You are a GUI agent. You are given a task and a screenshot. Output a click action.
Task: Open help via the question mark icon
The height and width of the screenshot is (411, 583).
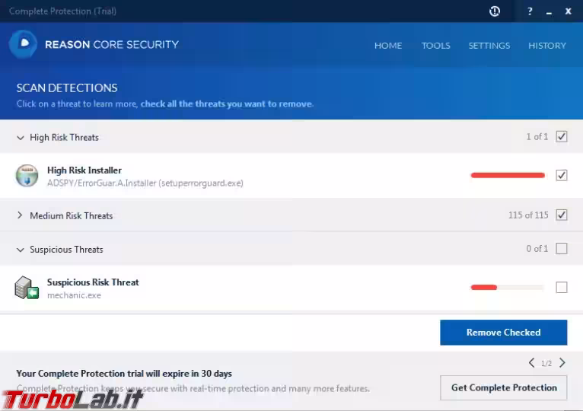[530, 11]
